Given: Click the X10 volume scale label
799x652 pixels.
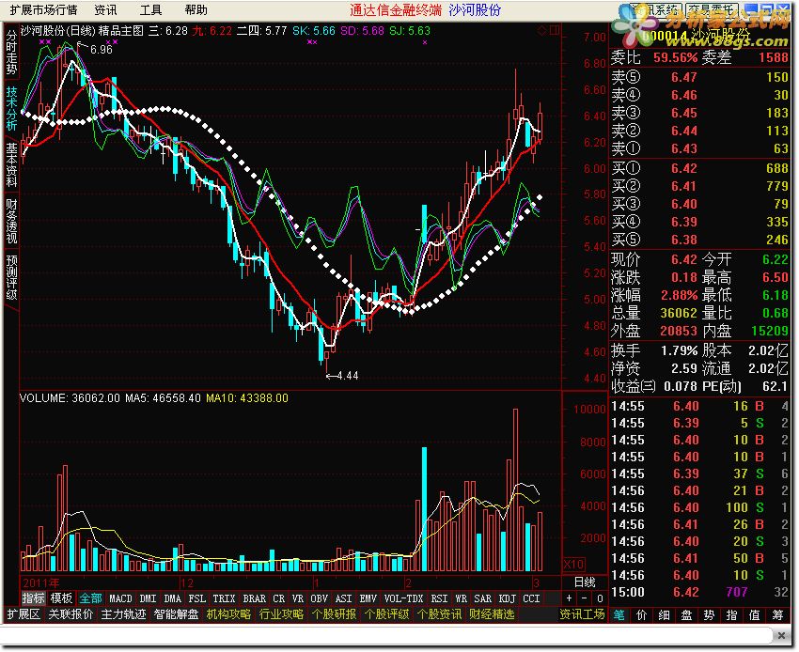Looking at the screenshot, I should tap(573, 564).
